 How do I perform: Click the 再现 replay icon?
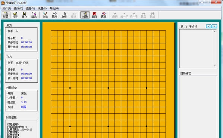tap(104, 15)
